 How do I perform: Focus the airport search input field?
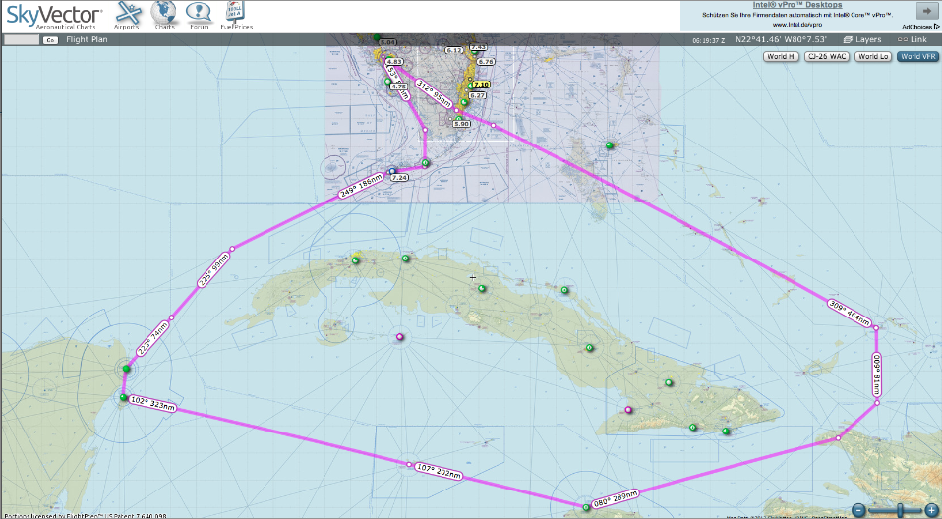point(22,40)
